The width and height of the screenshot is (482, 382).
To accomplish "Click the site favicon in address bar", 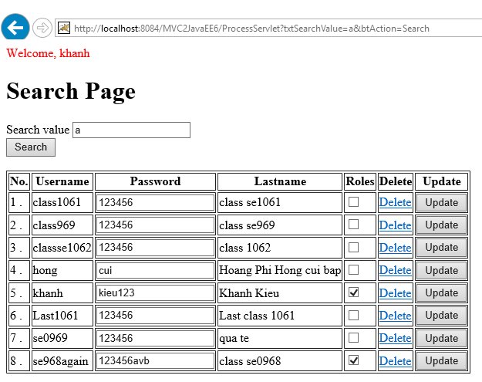I will [64, 28].
